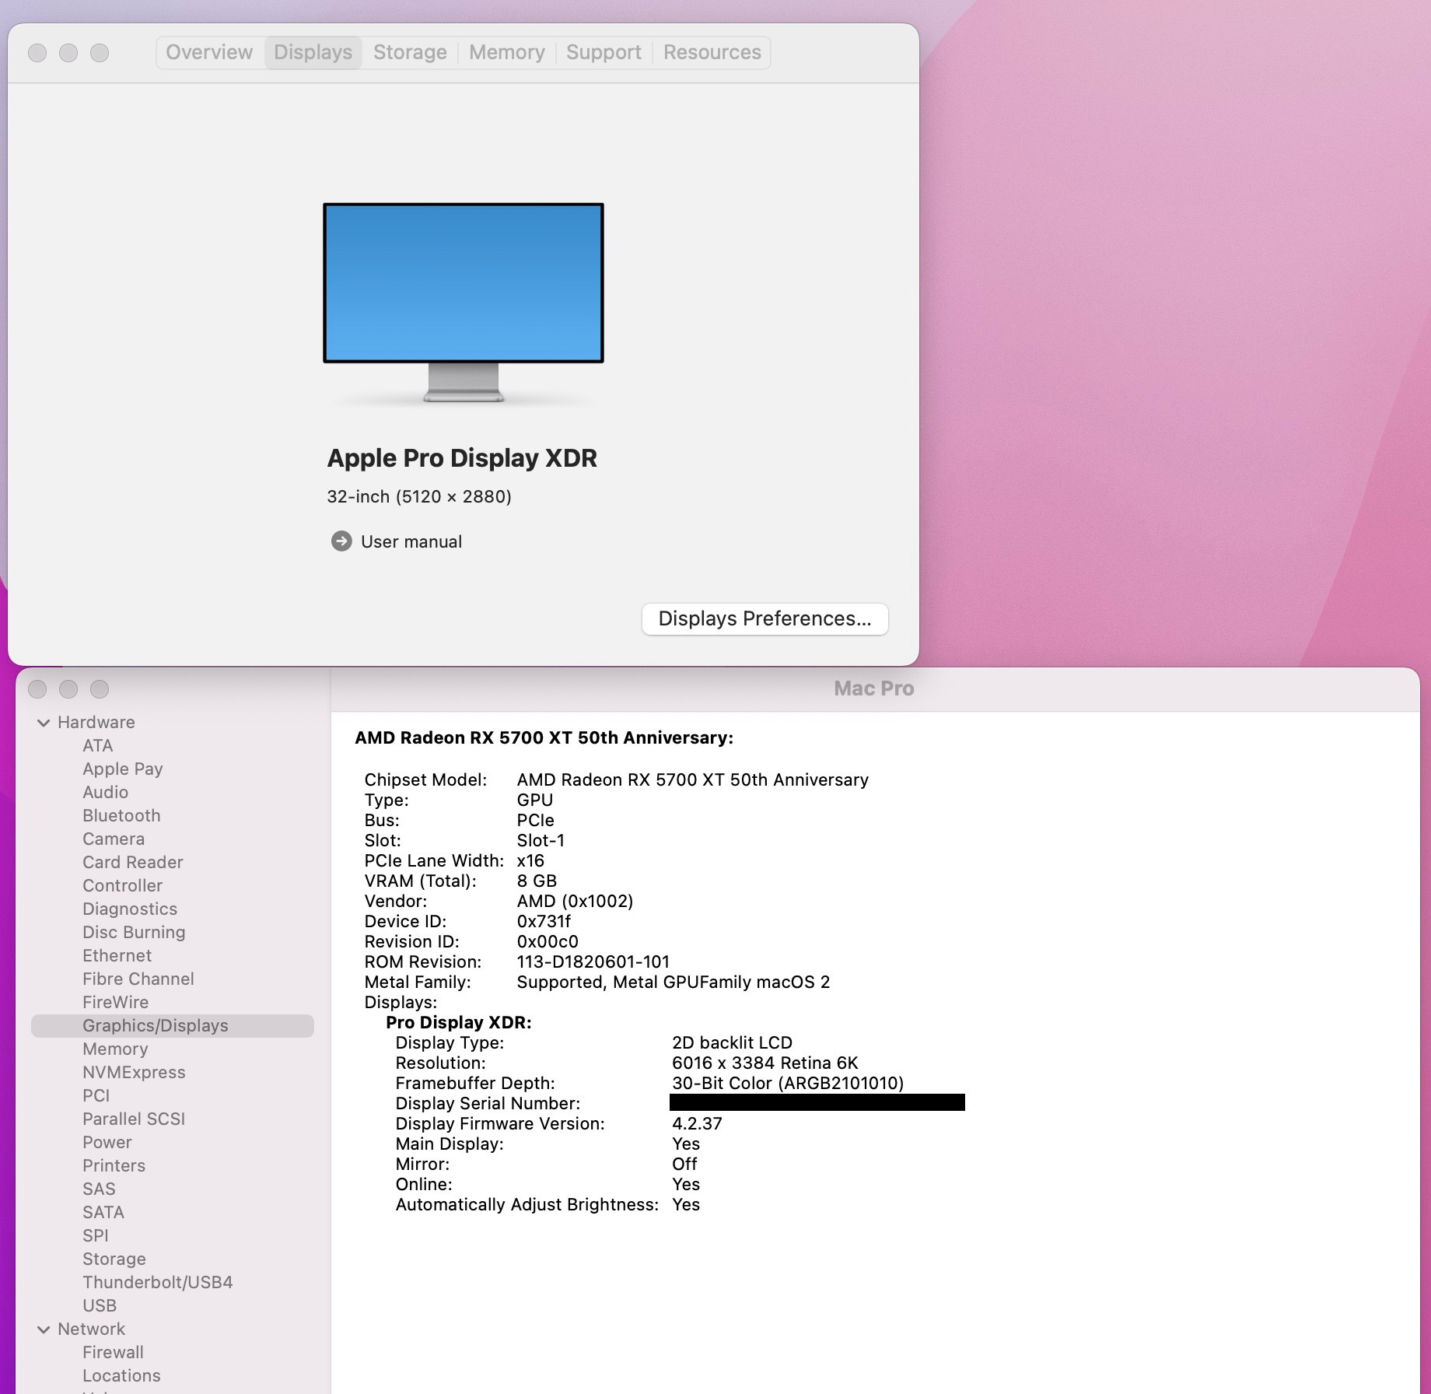Select Storage in the System Information sidebar

point(114,1259)
